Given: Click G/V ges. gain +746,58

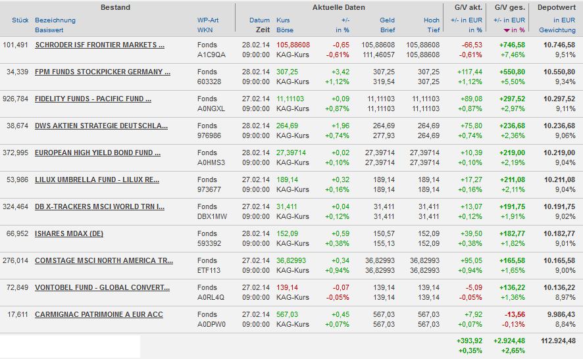Looking at the screenshot, I should [513, 45].
